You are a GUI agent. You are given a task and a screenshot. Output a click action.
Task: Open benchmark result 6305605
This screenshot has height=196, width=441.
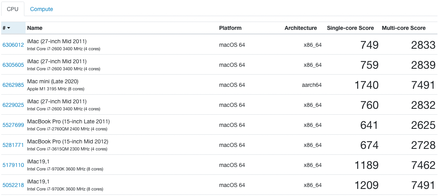click(13, 65)
